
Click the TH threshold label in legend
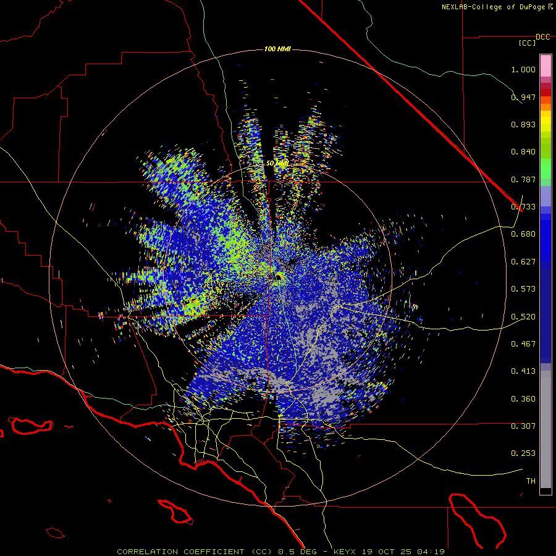click(531, 481)
